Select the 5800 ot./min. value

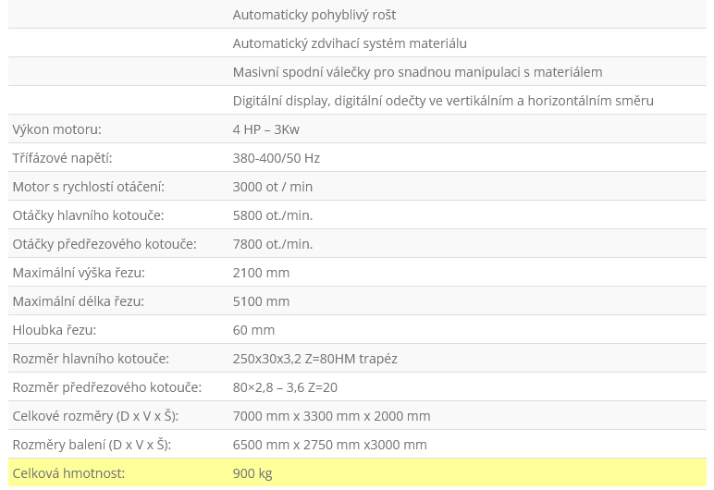(x=272, y=215)
